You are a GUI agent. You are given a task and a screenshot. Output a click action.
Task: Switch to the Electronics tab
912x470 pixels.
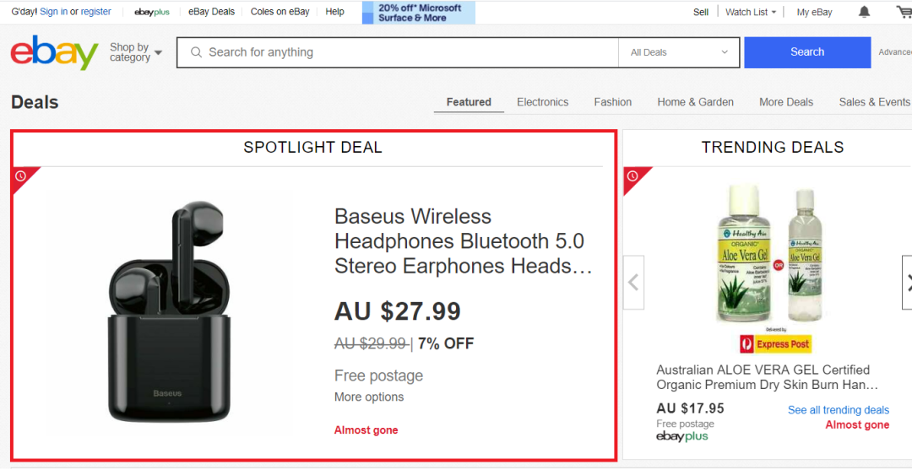click(x=542, y=102)
